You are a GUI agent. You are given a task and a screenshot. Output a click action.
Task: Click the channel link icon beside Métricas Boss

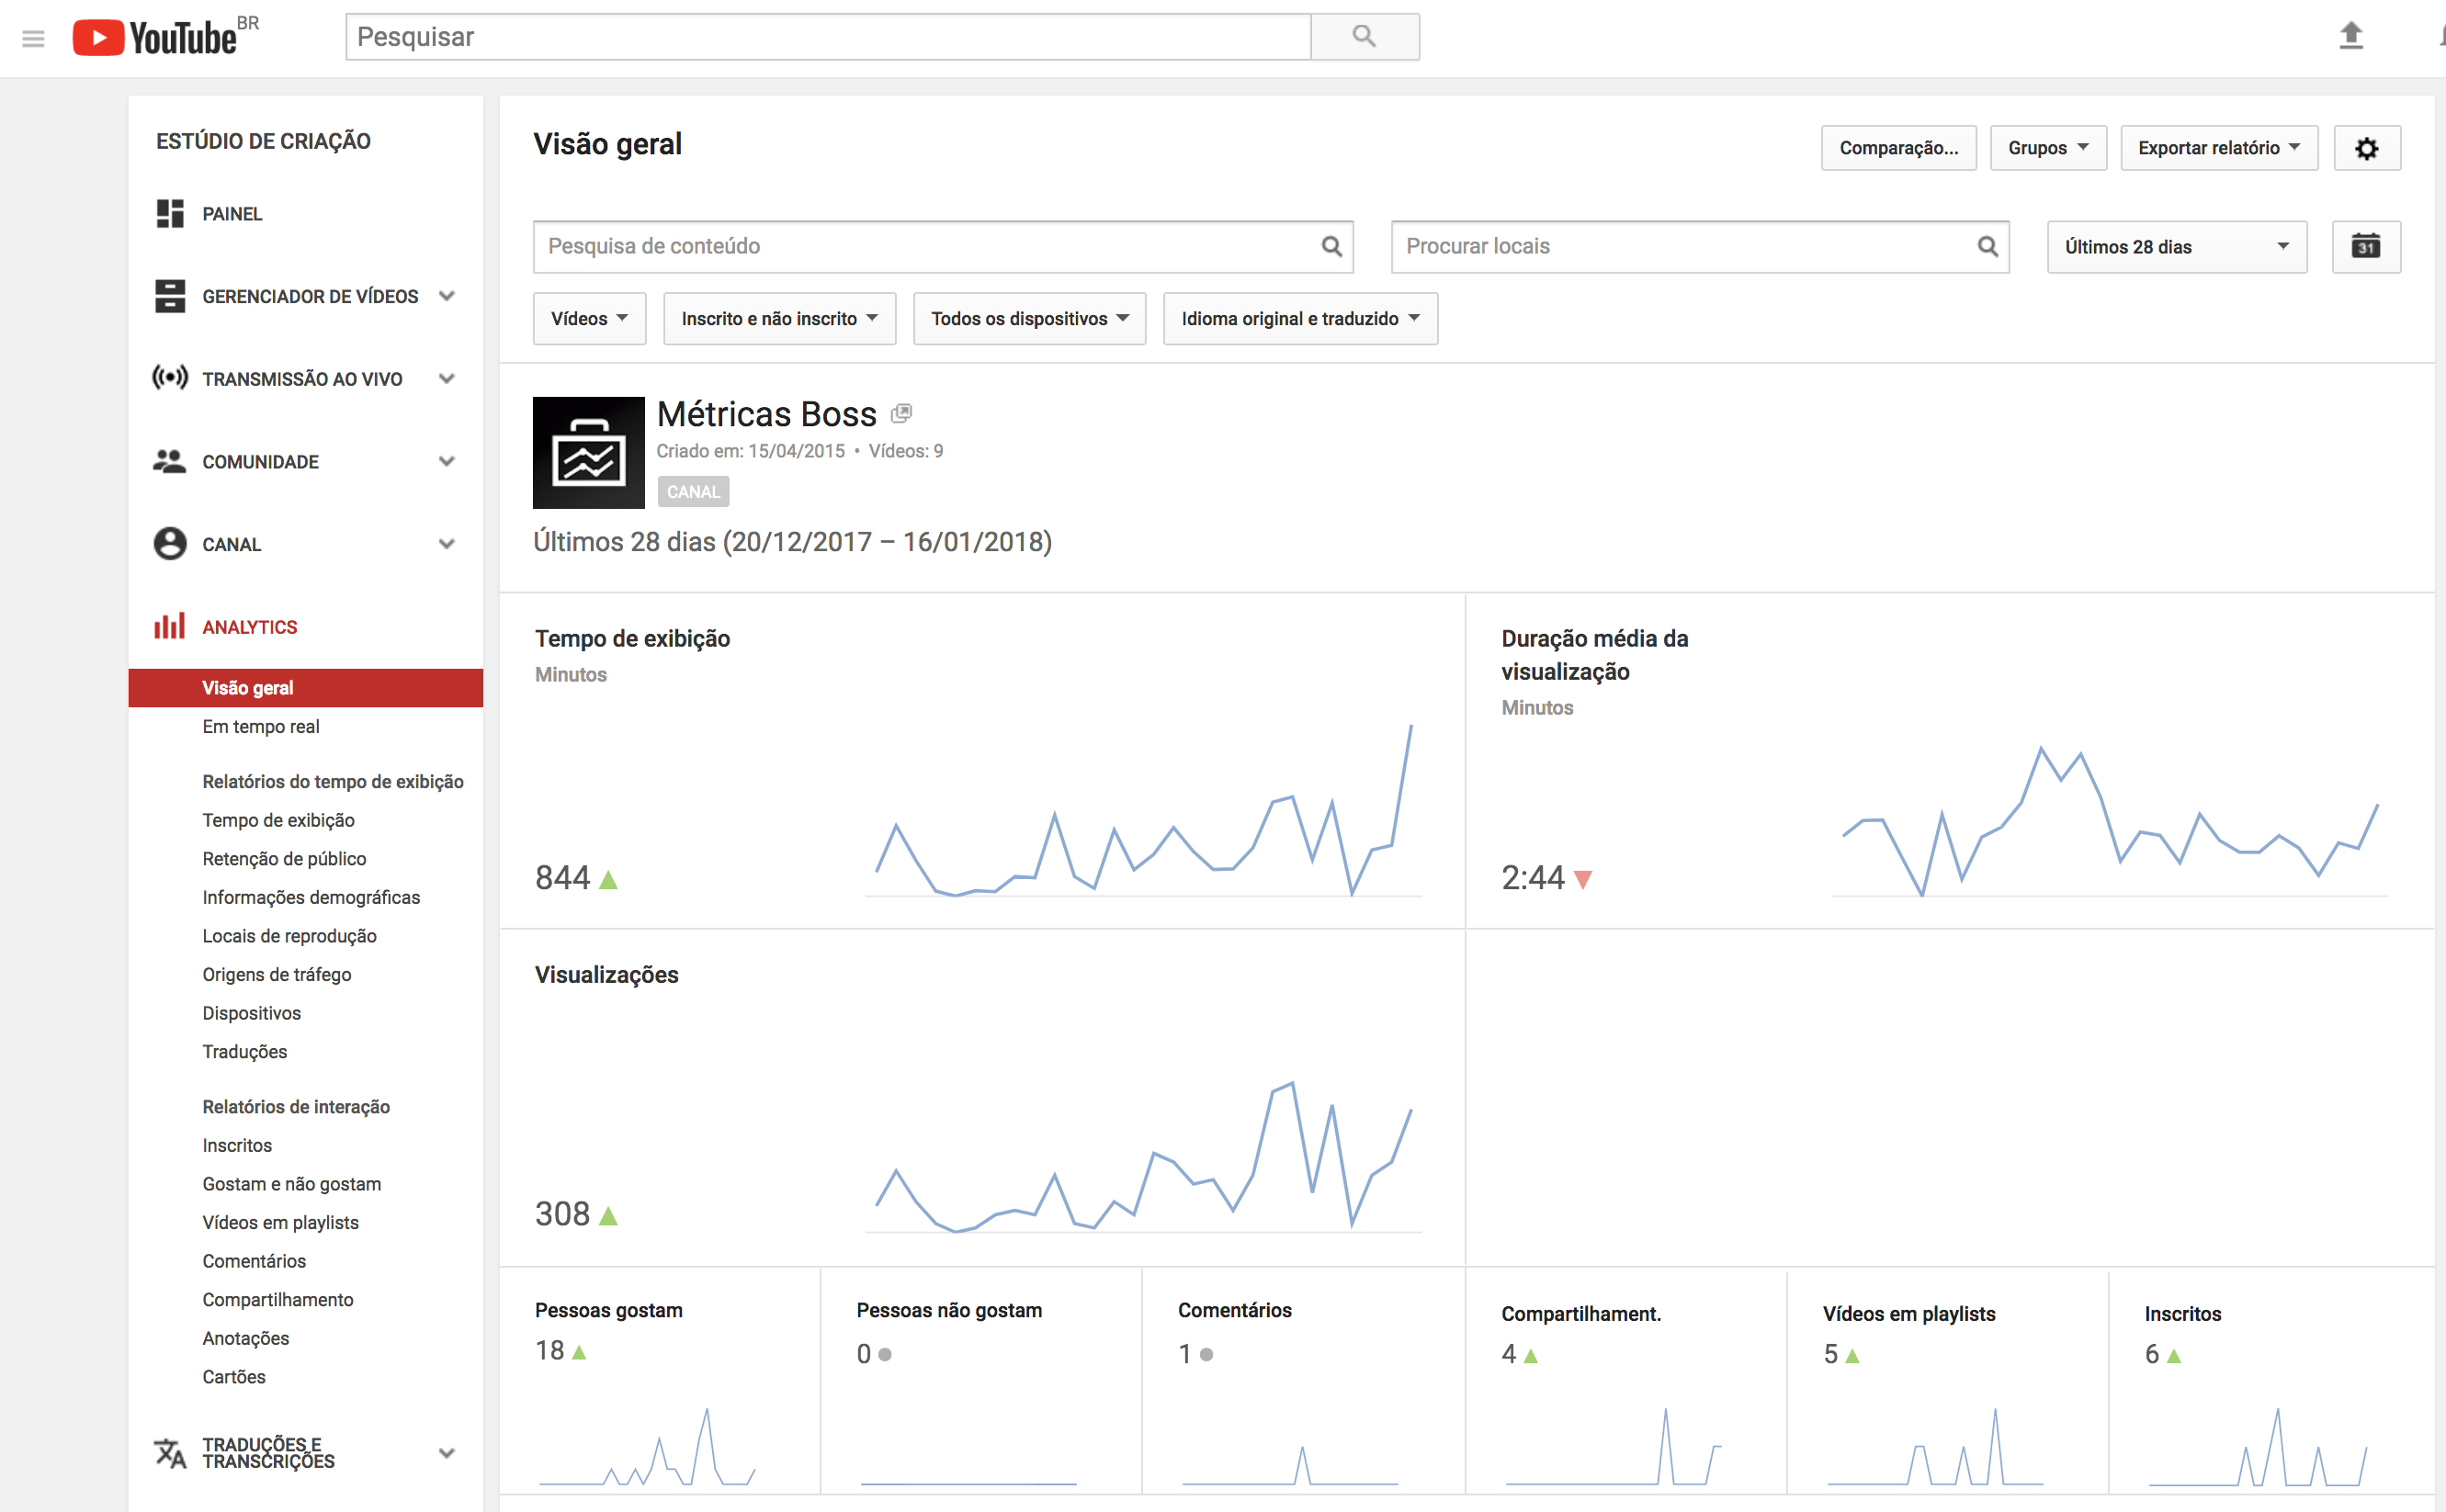tap(901, 413)
